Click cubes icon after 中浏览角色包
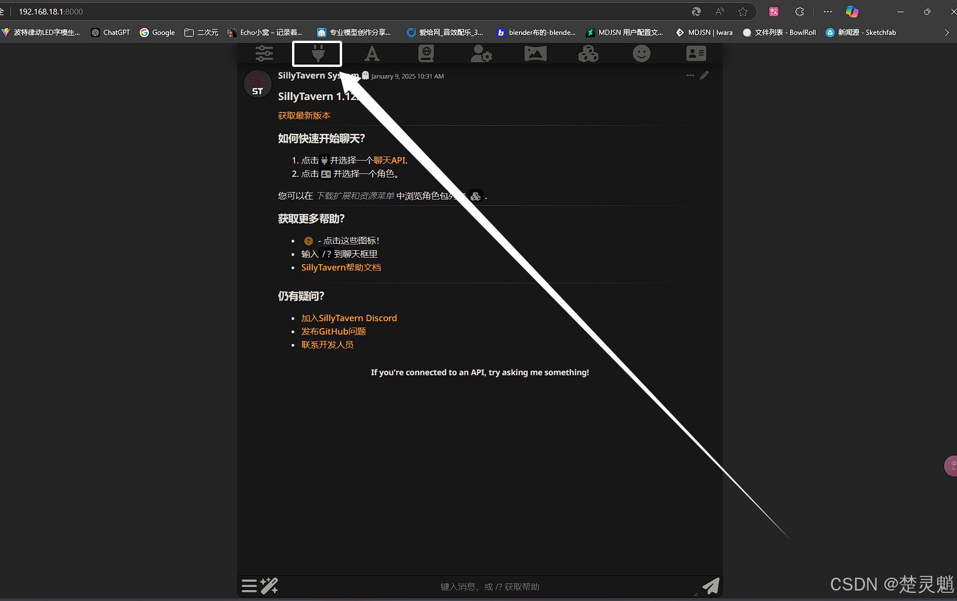The height and width of the screenshot is (601, 957). 475,196
